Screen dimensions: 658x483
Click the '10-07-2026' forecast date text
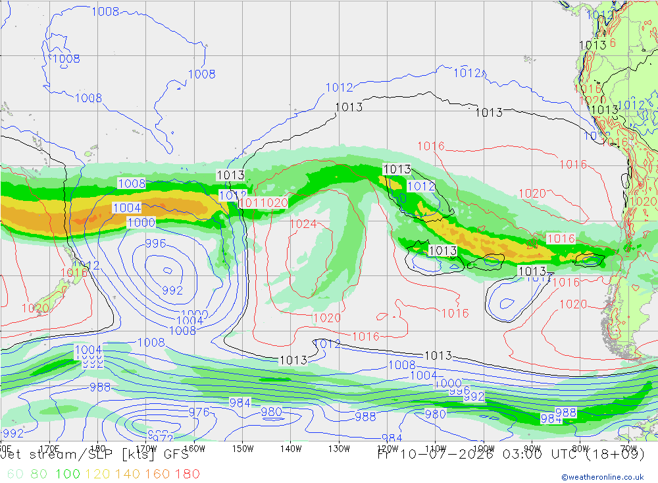(447, 455)
